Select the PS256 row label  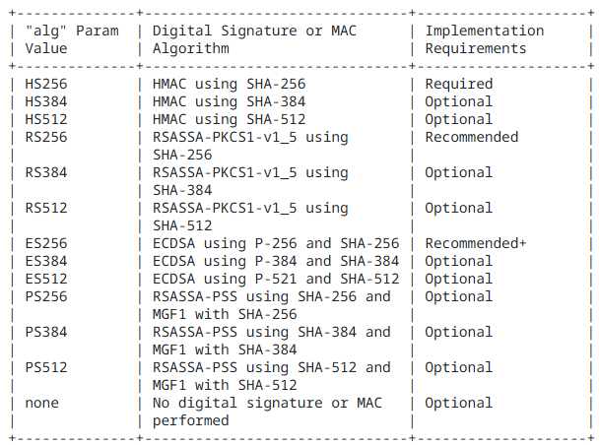coord(46,296)
